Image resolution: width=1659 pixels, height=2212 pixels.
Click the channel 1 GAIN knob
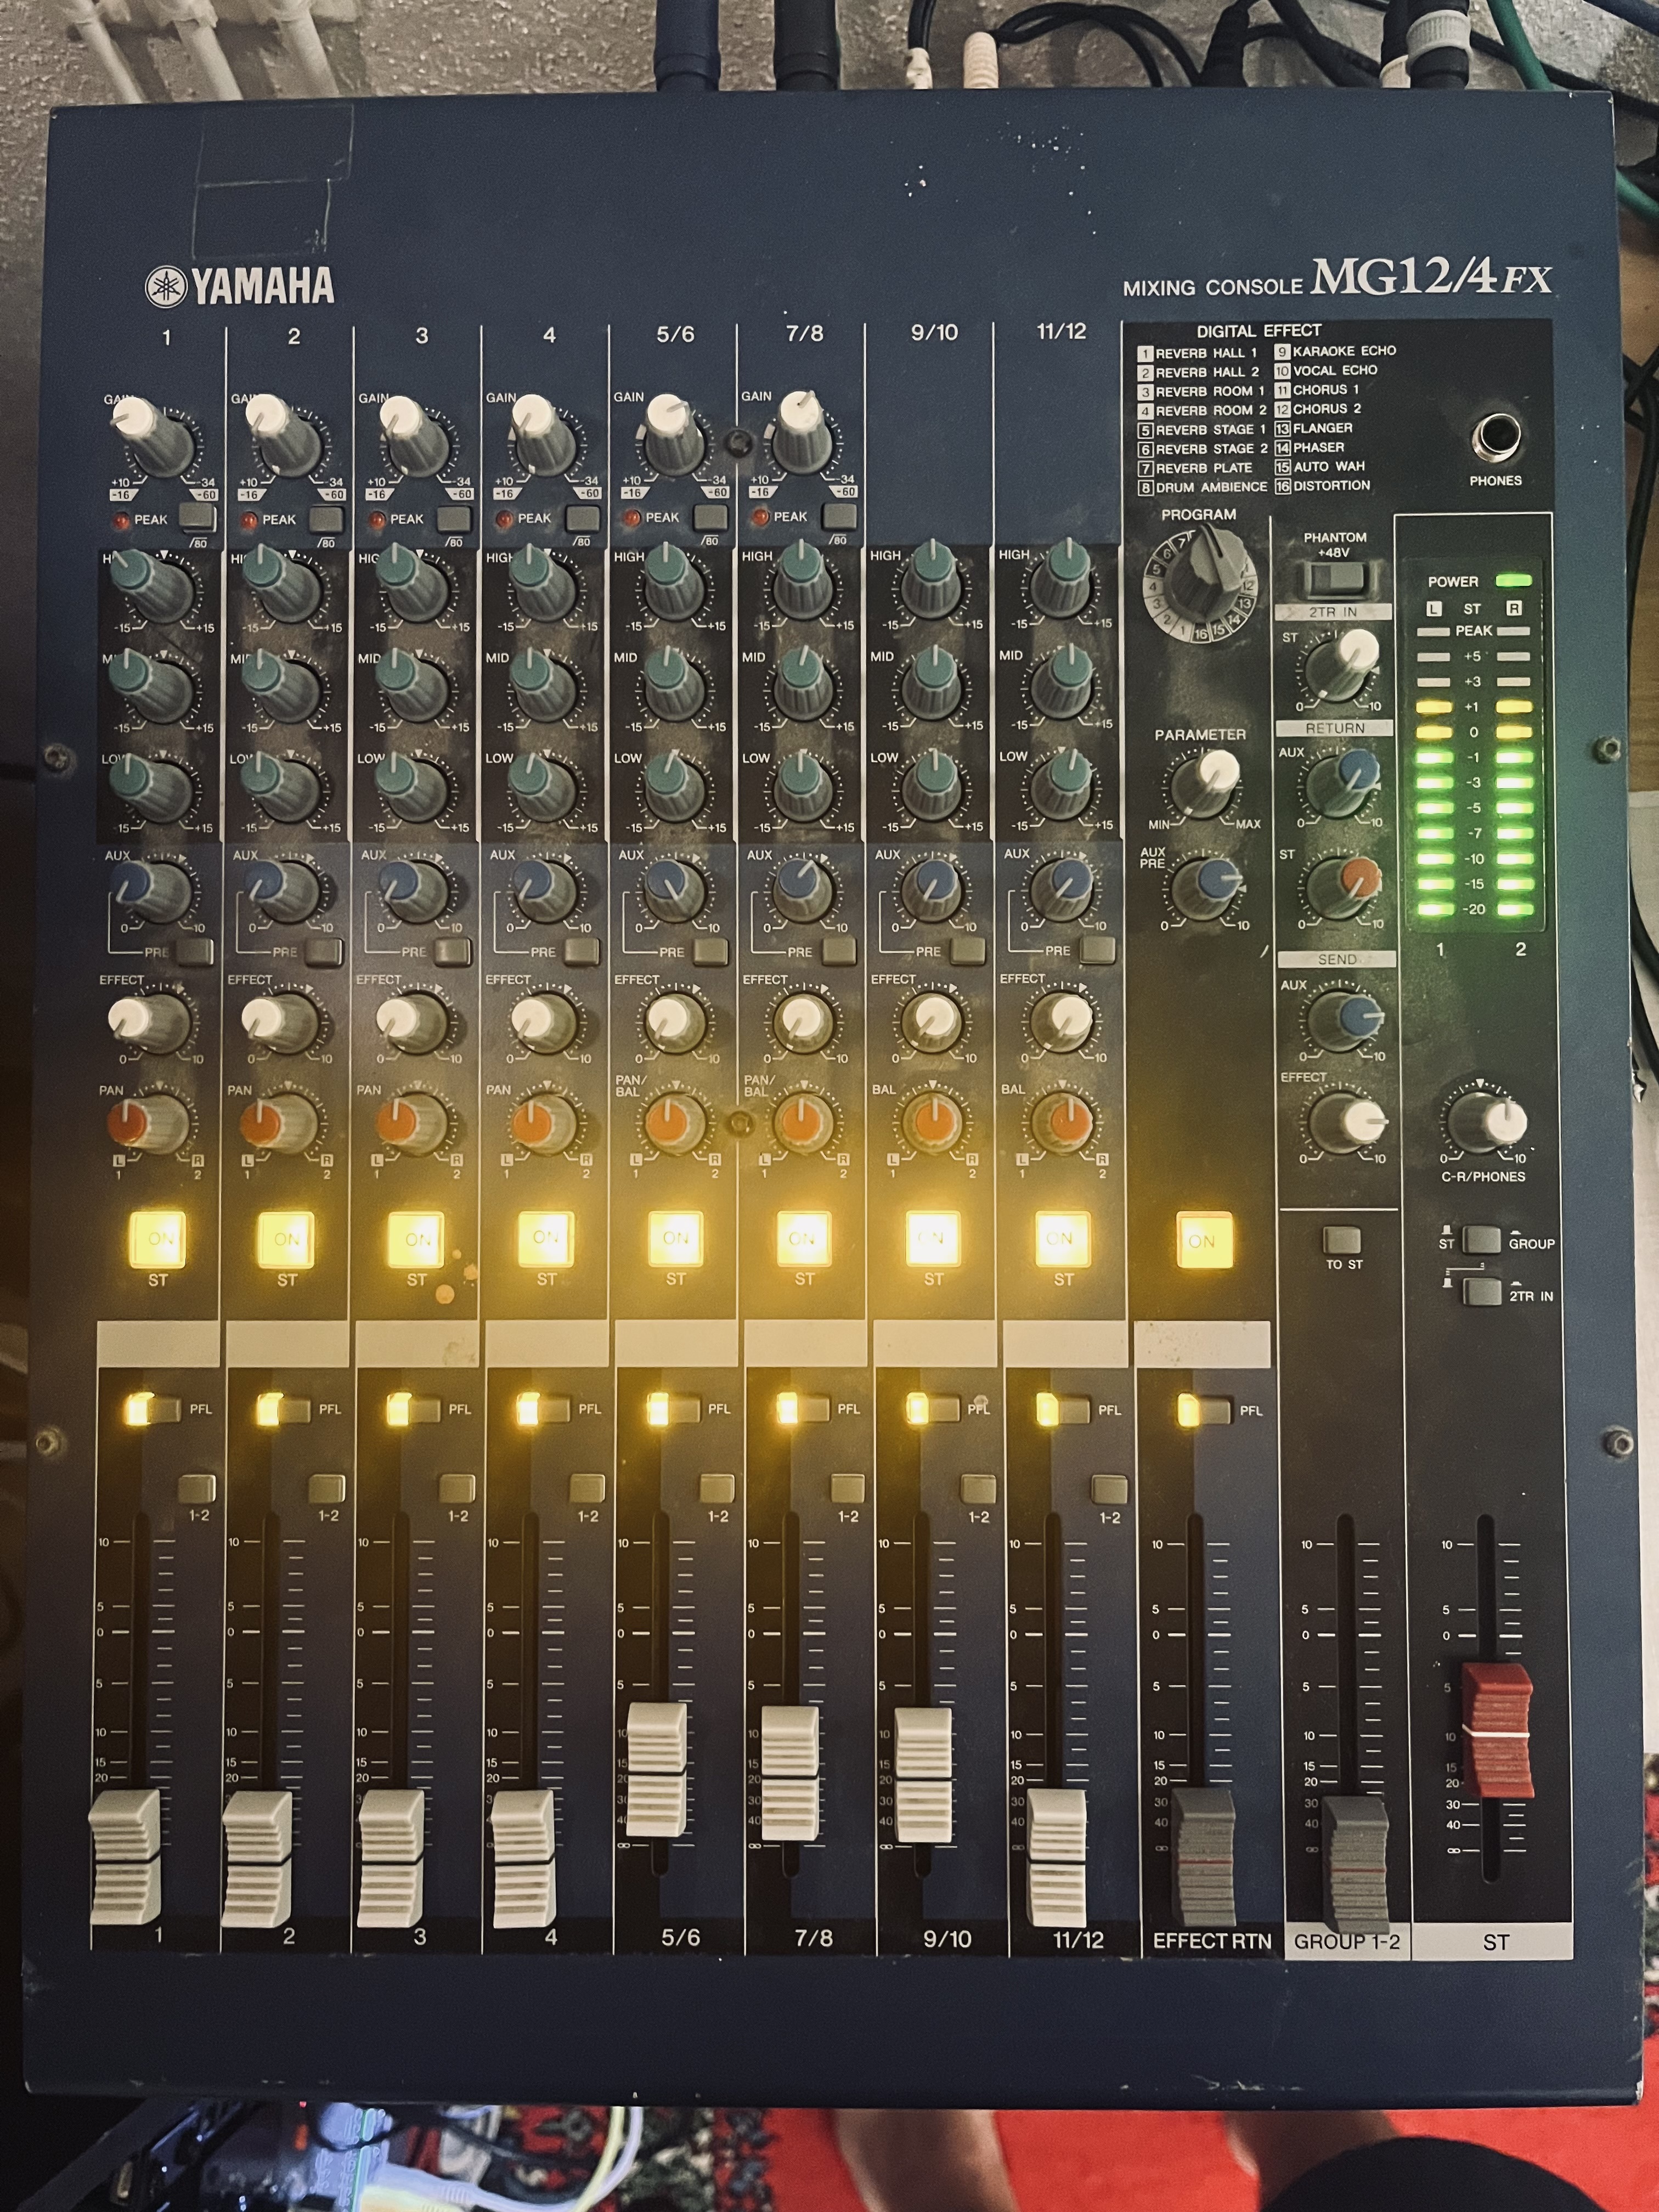pyautogui.click(x=152, y=433)
